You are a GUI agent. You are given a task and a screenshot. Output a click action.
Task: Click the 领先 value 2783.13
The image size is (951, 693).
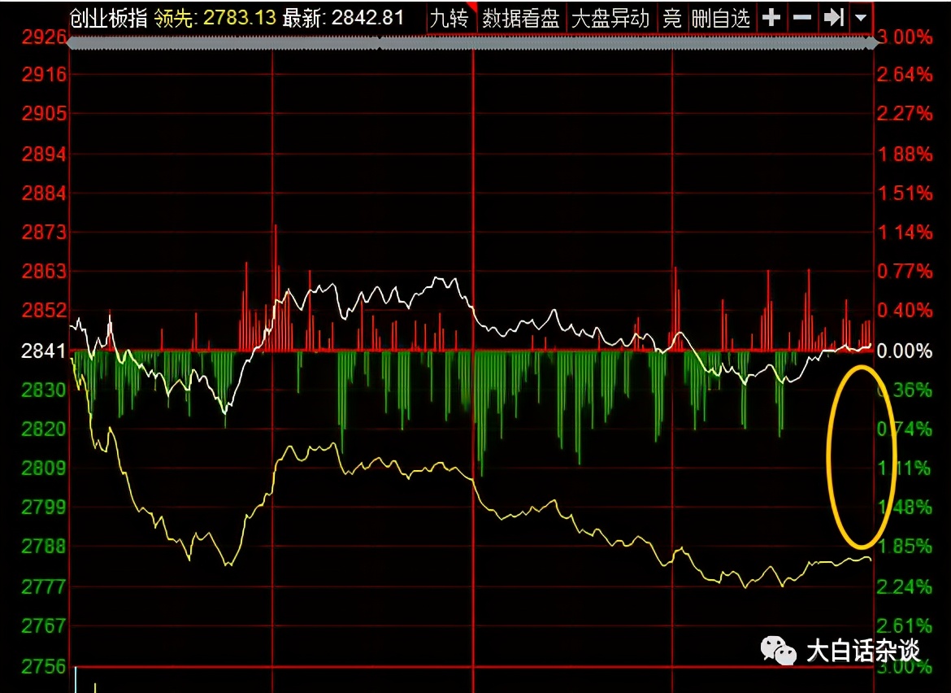coord(240,18)
